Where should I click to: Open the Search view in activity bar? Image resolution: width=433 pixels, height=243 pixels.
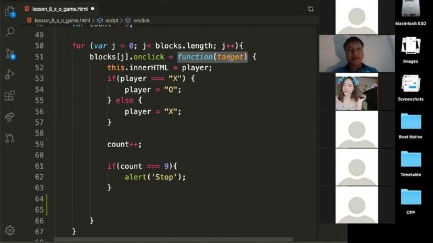[x=10, y=32]
